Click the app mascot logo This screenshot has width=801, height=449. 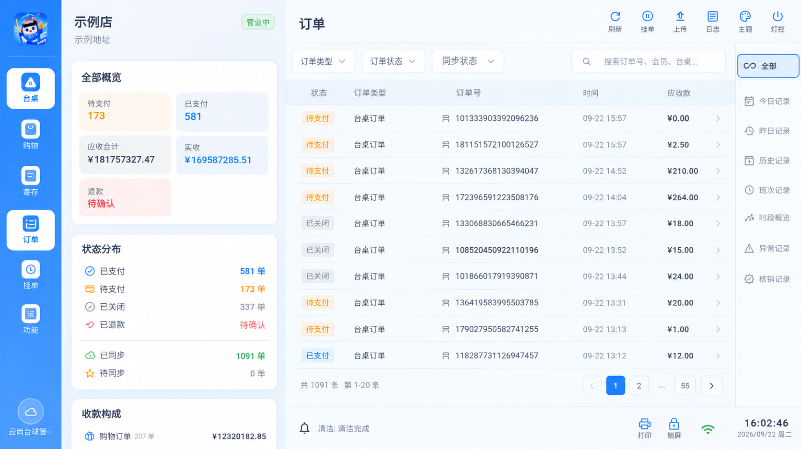[x=31, y=29]
